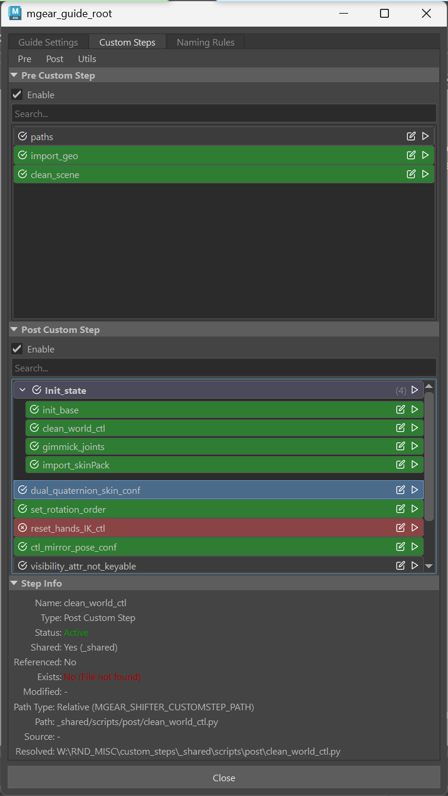448x796 pixels.
Task: Run the import_geo step
Action: 425,156
